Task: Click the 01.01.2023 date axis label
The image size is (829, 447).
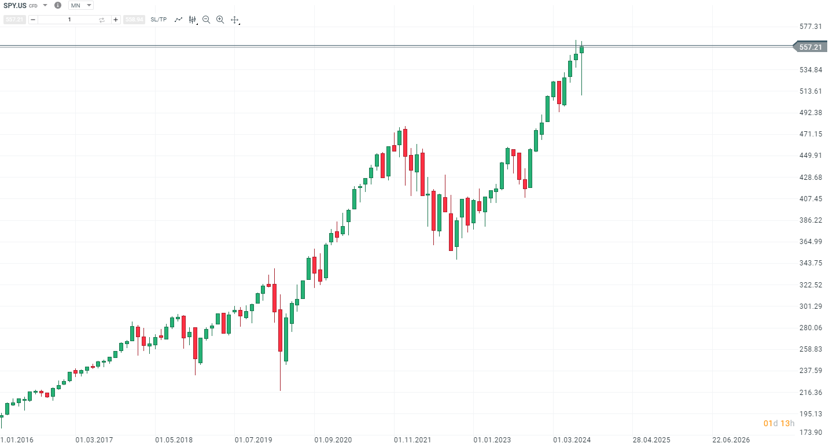Action: click(x=492, y=440)
